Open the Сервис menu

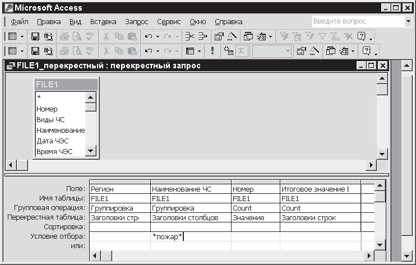point(169,22)
